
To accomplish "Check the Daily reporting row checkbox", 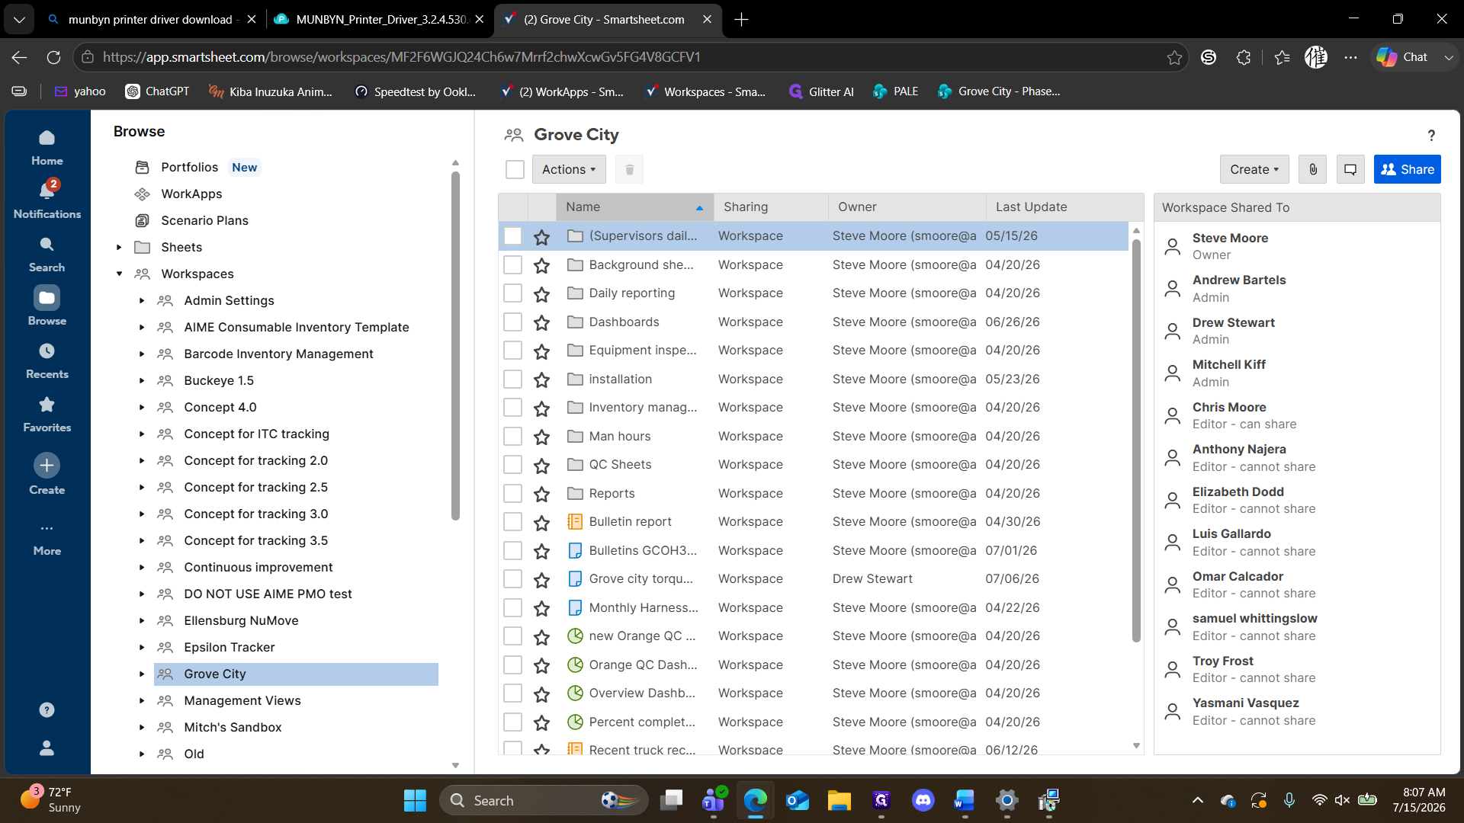I will (512, 293).
